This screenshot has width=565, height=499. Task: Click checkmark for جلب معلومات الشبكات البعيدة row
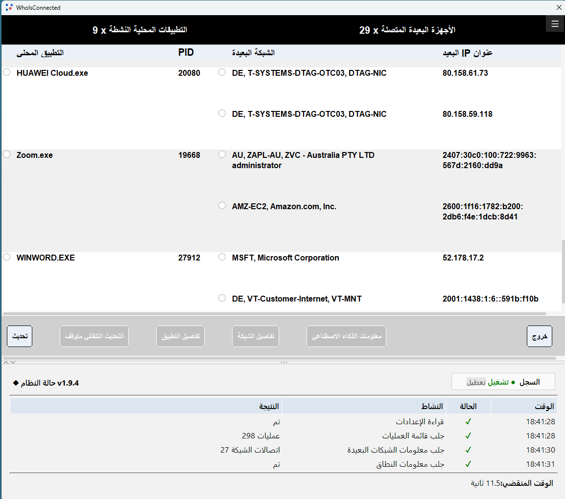click(468, 450)
